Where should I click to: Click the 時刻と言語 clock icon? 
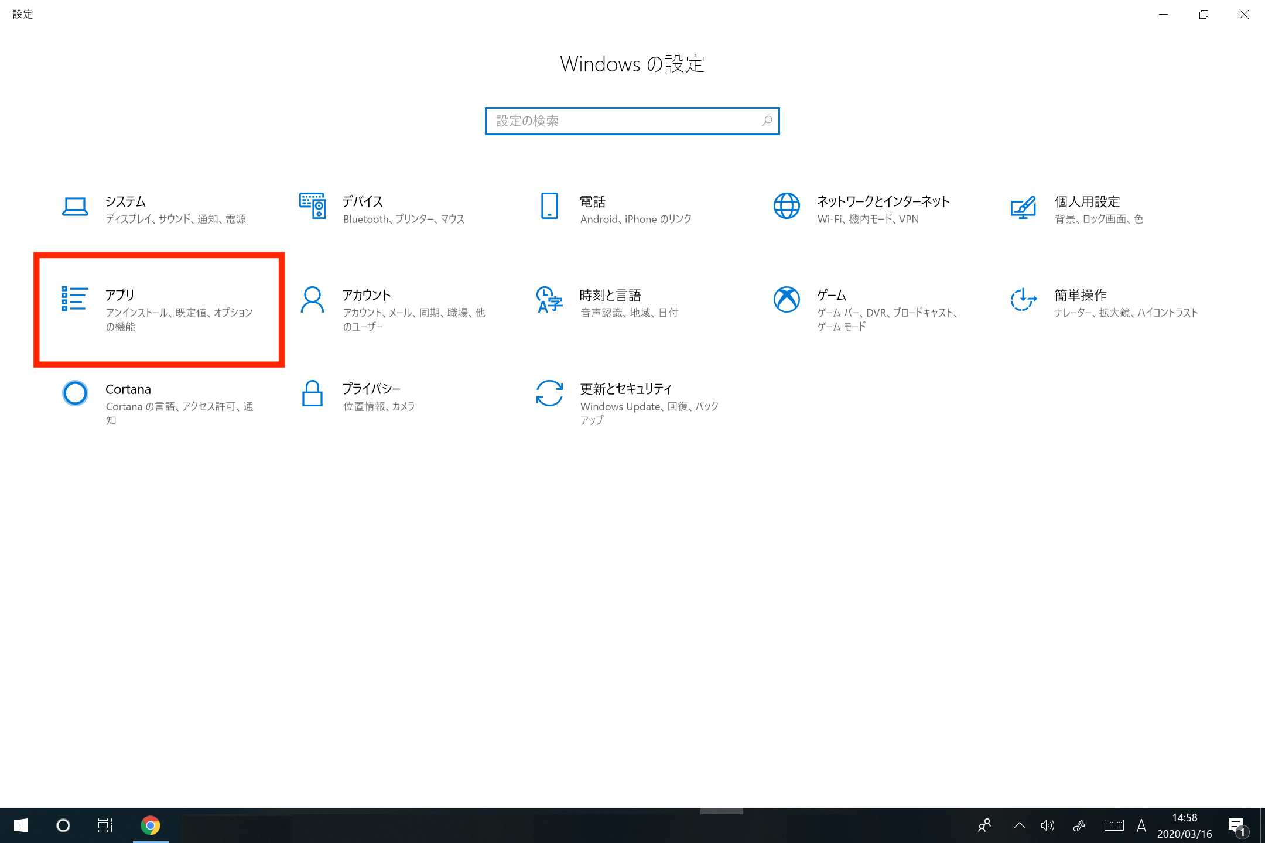549,300
